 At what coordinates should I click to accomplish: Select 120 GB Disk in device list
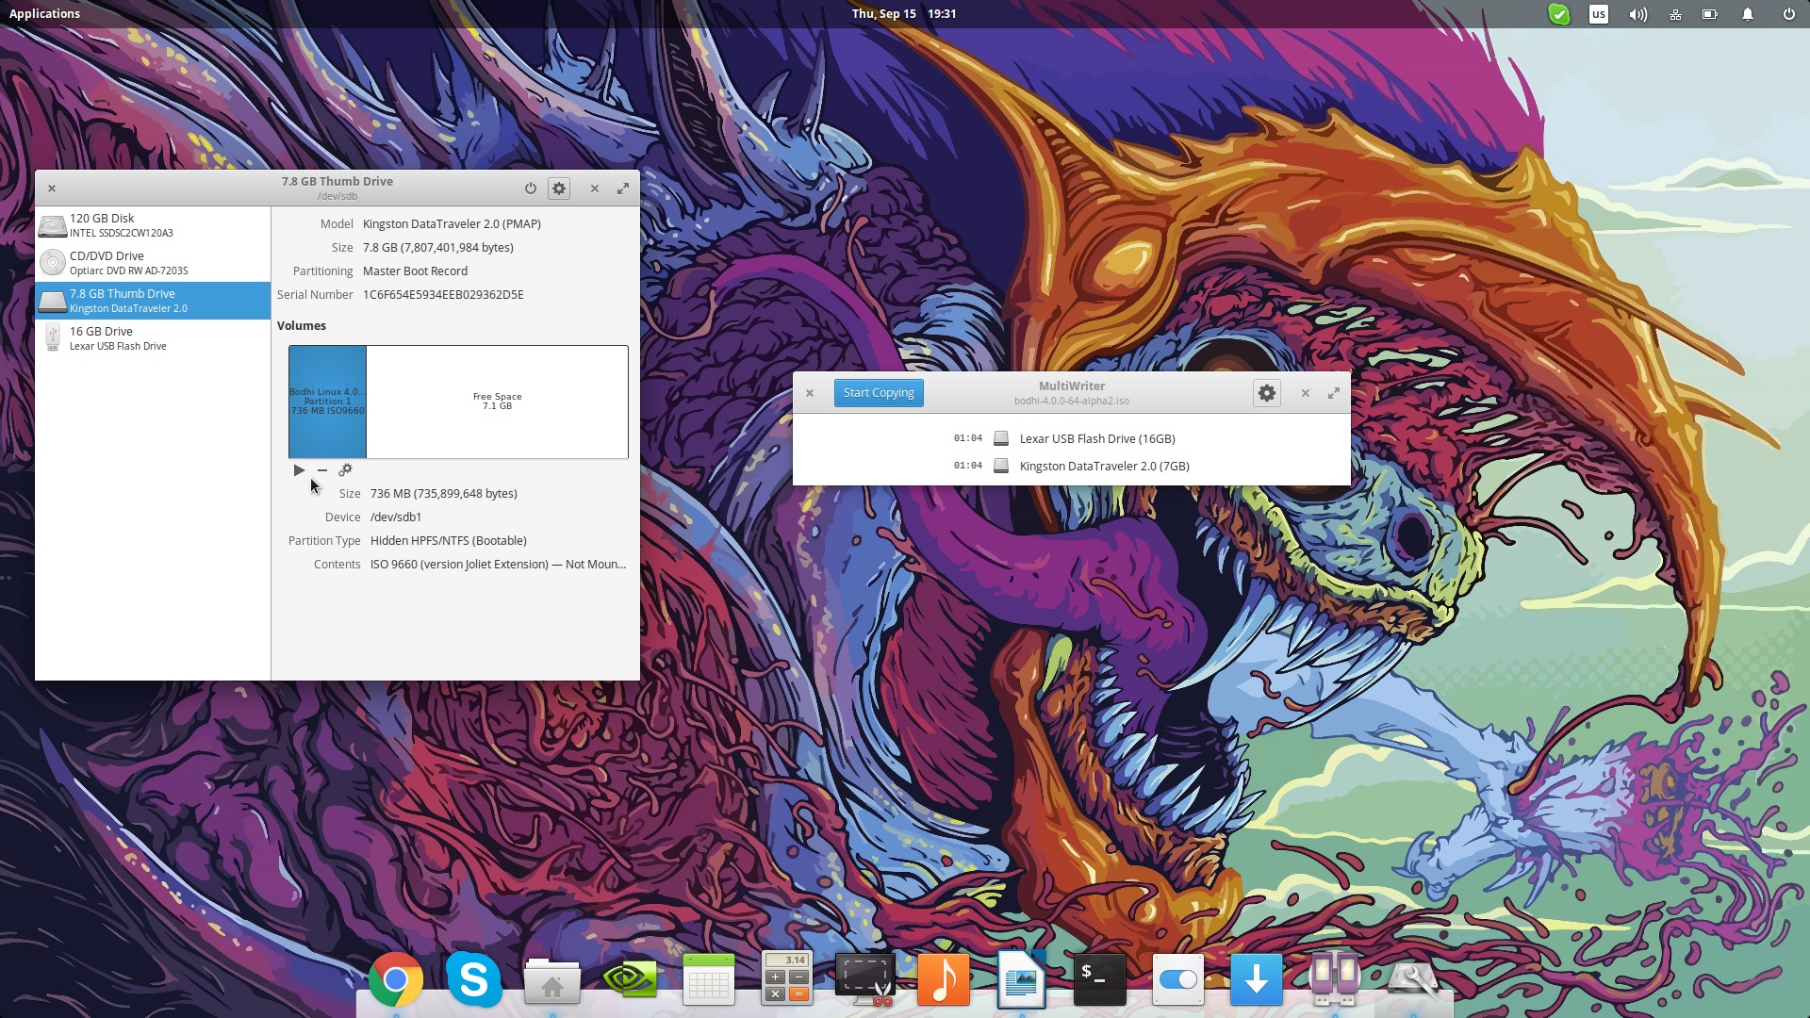(153, 225)
